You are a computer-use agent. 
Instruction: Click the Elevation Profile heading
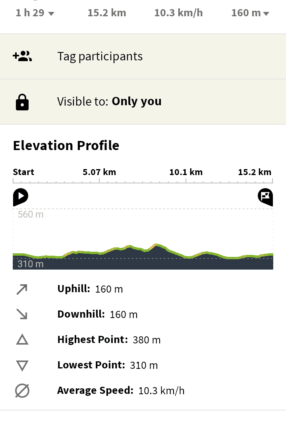click(66, 145)
